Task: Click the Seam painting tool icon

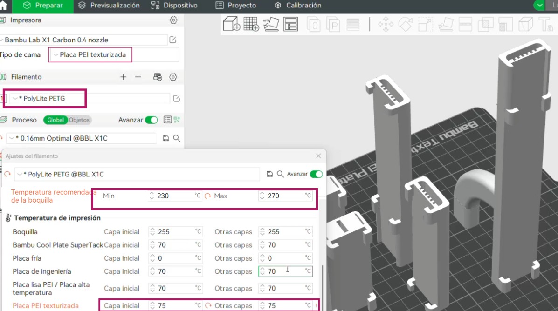Action: coord(526,25)
